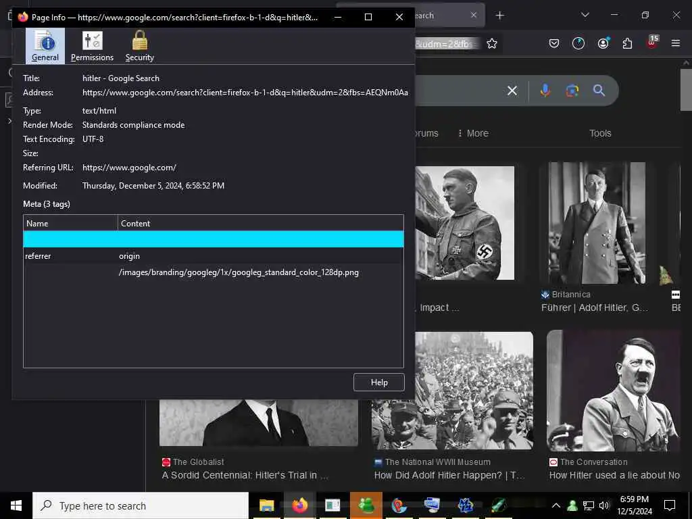Open the Windows notification center icon

[670, 505]
